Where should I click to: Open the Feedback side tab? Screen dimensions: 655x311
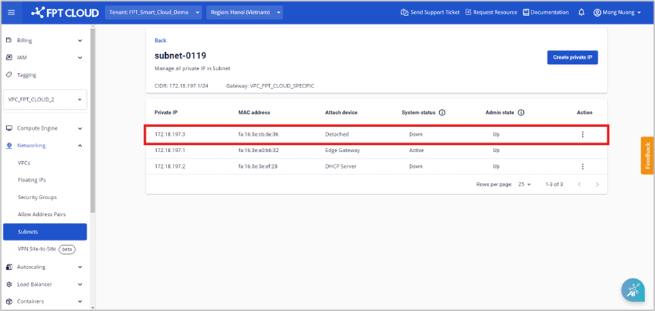coord(647,155)
